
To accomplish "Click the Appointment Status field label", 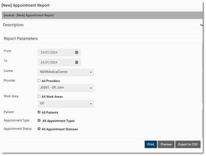I will [18, 129].
